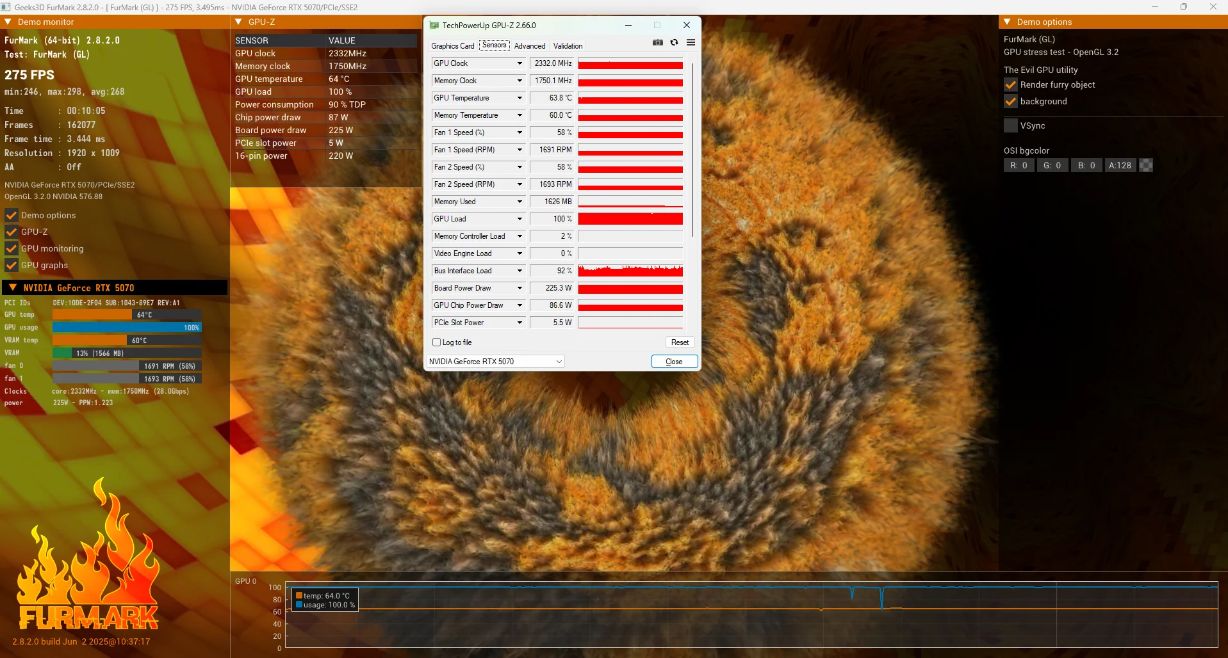1228x658 pixels.
Task: Minimize the FurMark main window
Action: pos(1155,7)
